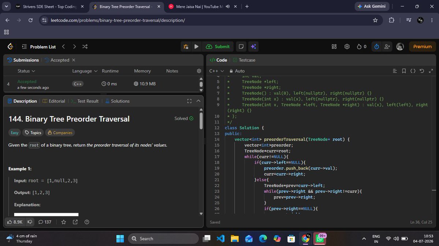The width and height of the screenshot is (439, 246).
Task: Open the C++ language dropdown
Action: [x=217, y=71]
